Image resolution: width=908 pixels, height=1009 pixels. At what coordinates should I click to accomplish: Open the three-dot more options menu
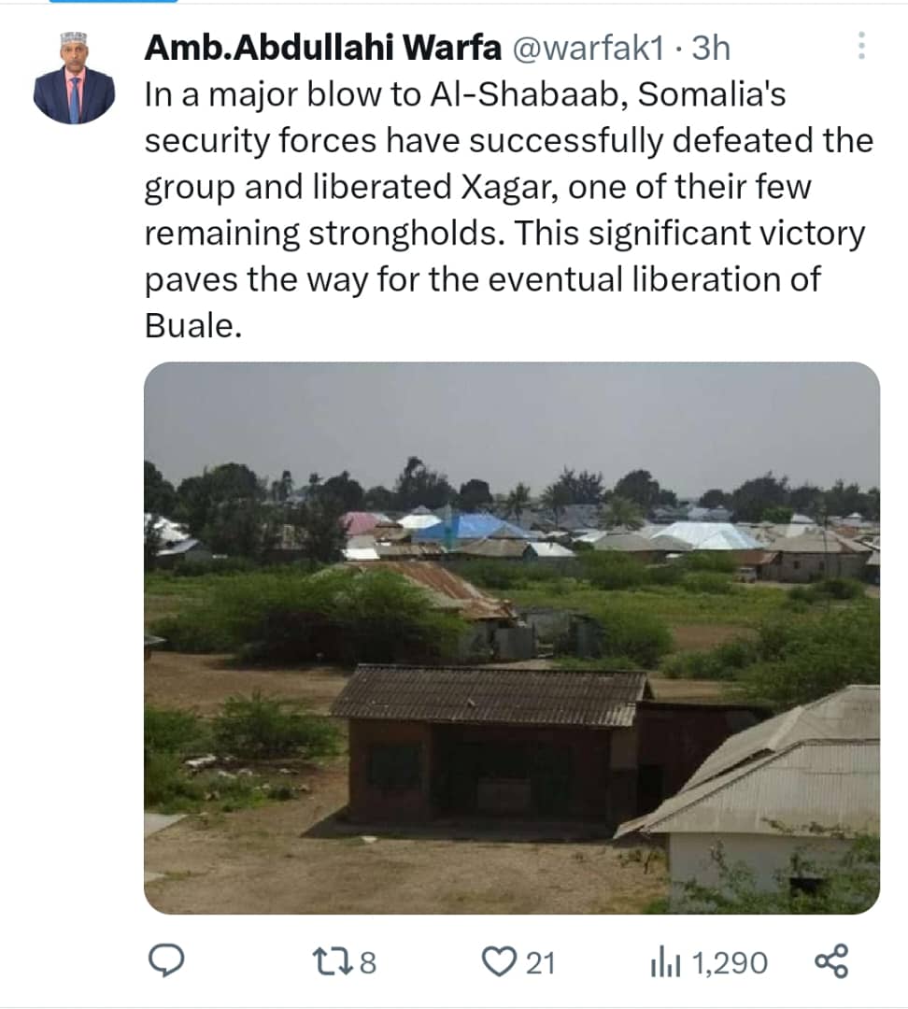pos(861,46)
